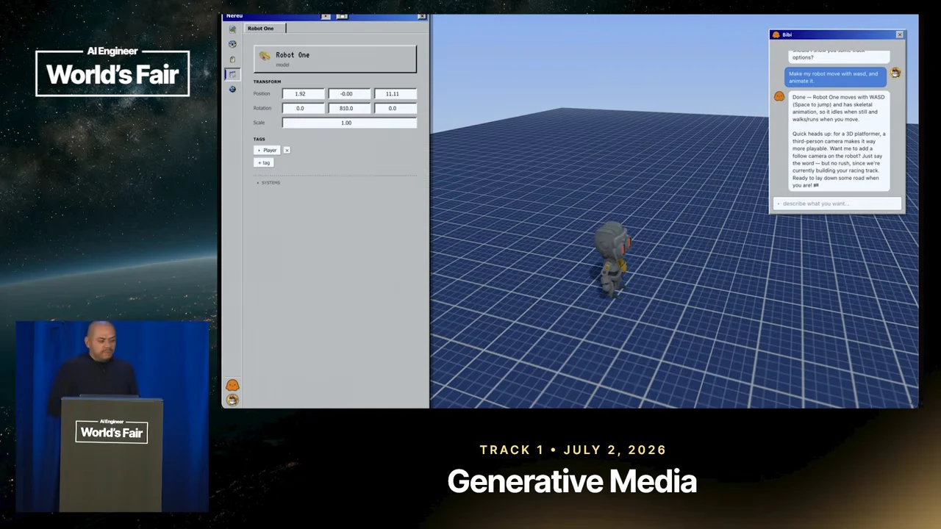The width and height of the screenshot is (941, 529).
Task: Click the TRANSFORM section heading
Action: 267,82
